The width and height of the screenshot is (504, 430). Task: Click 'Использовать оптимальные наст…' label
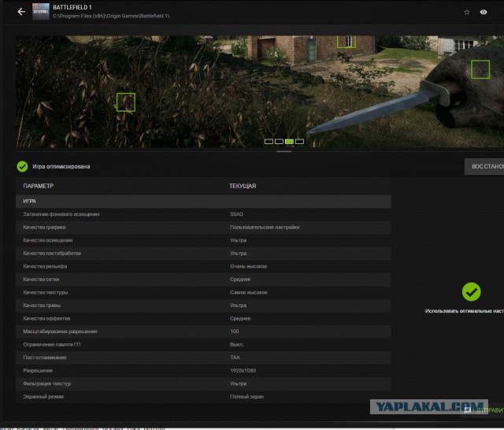(465, 311)
